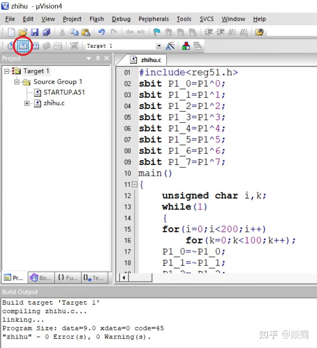Download to flash with the LOAD icon
The image size is (317, 348).
coord(74,45)
